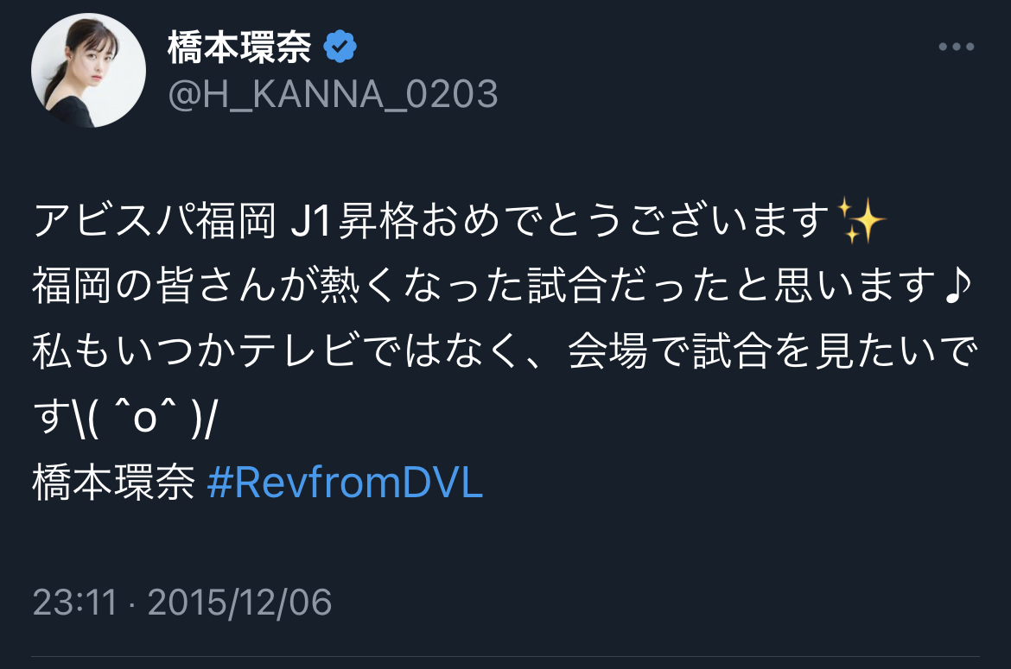Click the dot separator between time and date
This screenshot has height=669, width=1011.
132,604
